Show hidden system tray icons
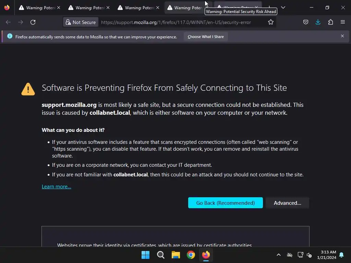 click(279, 255)
